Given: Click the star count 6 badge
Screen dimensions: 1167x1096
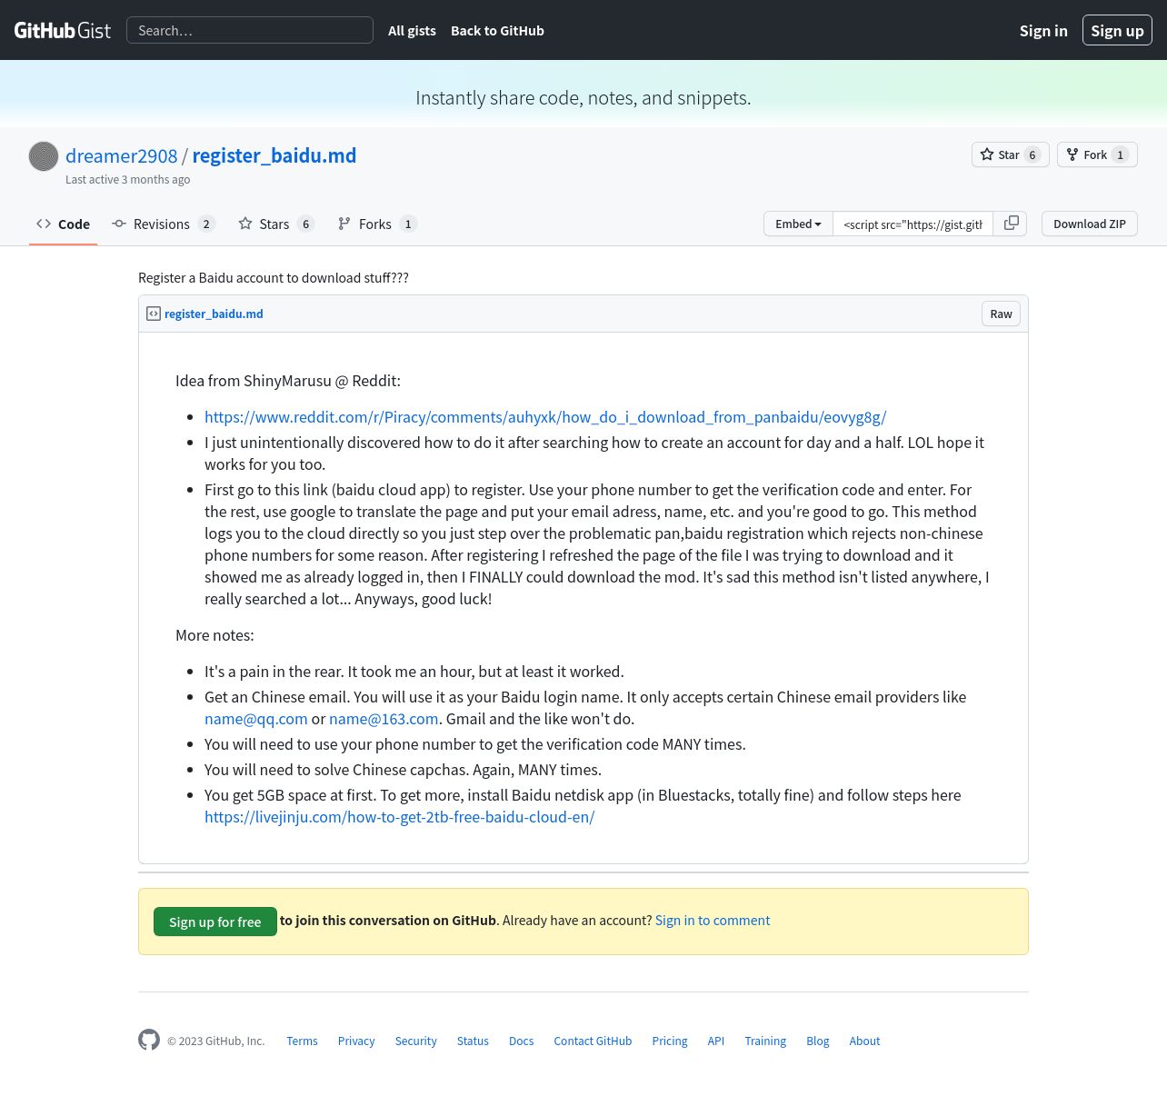Looking at the screenshot, I should (x=1032, y=154).
